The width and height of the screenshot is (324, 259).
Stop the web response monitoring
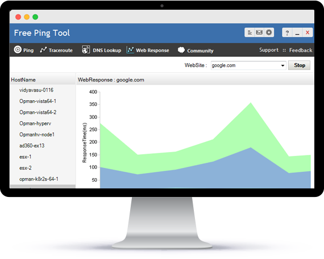[299, 65]
